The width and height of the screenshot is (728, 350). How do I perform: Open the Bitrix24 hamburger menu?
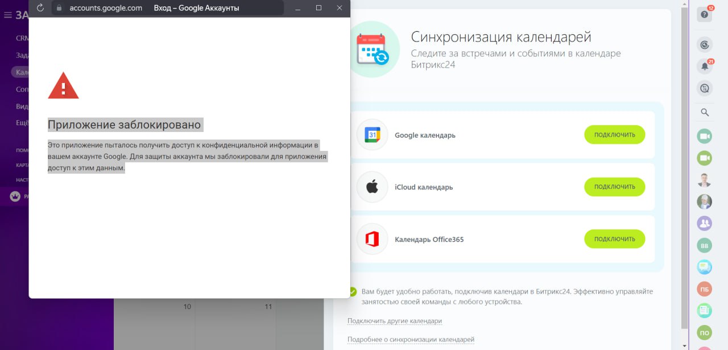pos(8,15)
